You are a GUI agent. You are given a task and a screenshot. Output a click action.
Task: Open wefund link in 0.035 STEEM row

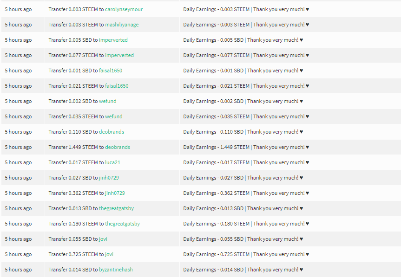tap(113, 116)
